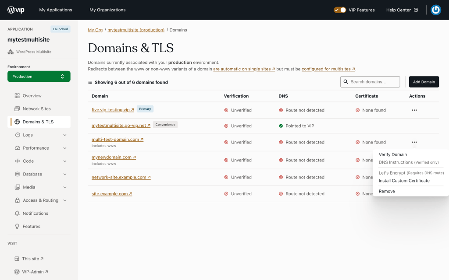Open actions menu for five.vip-testing.vip
449x280 pixels.
click(x=414, y=110)
